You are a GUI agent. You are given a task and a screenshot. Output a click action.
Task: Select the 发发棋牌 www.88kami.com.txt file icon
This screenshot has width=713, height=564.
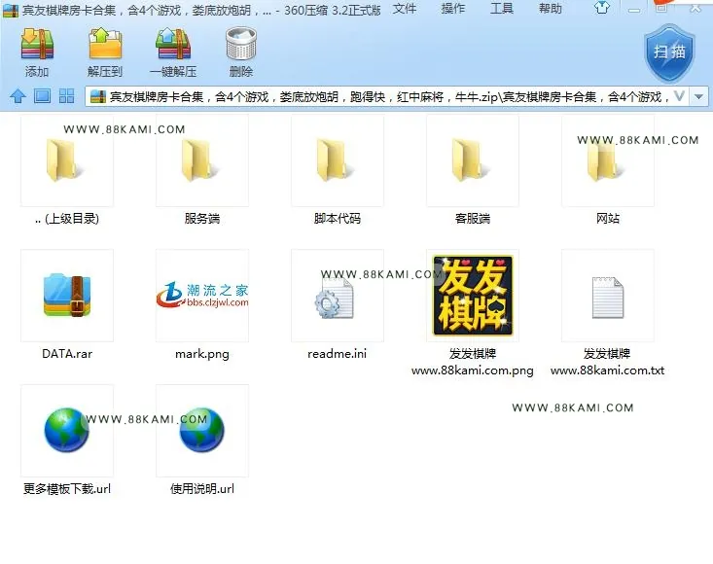[x=608, y=296]
